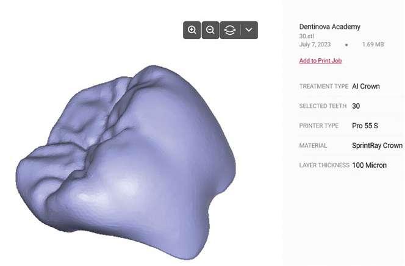Image resolution: width=405 pixels, height=266 pixels.
Task: Click the SprintRay Crown material value
Action: coord(377,146)
